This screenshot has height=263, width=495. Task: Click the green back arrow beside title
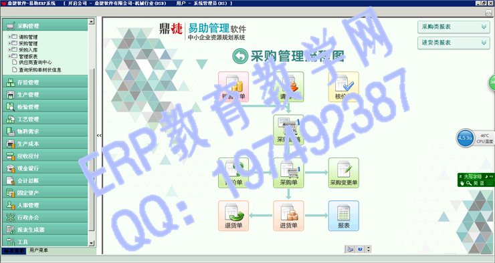[x=240, y=56]
